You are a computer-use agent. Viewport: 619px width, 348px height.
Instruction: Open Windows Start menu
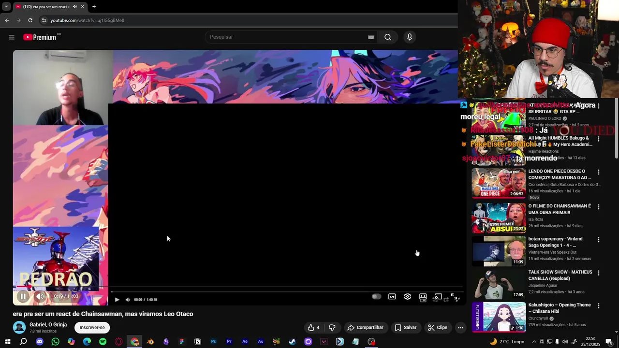pos(7,342)
